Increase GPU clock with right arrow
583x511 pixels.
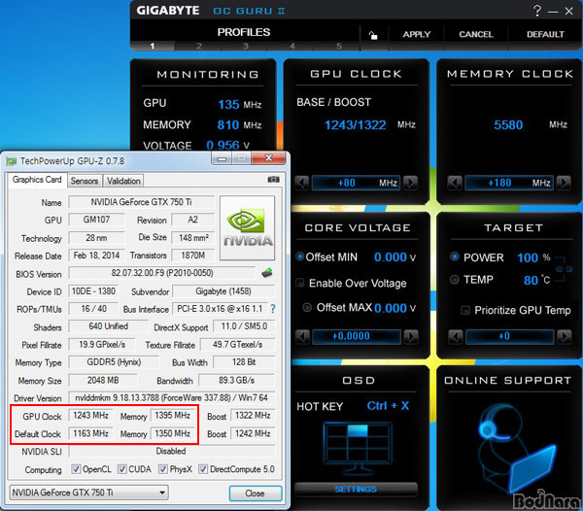(x=410, y=183)
